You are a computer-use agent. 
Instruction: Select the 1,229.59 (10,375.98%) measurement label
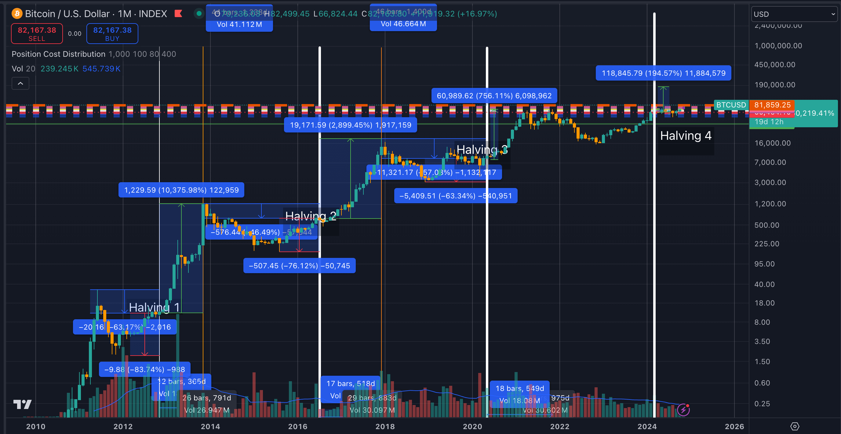point(181,190)
